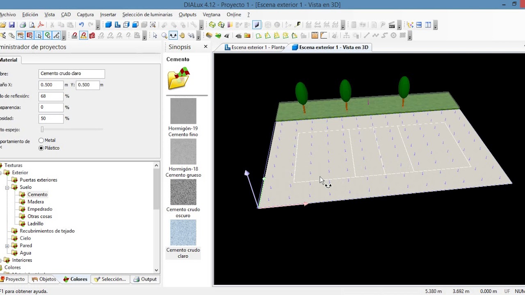The image size is (525, 295).
Task: Open the tile windows horizontally icon
Action: tap(419, 25)
